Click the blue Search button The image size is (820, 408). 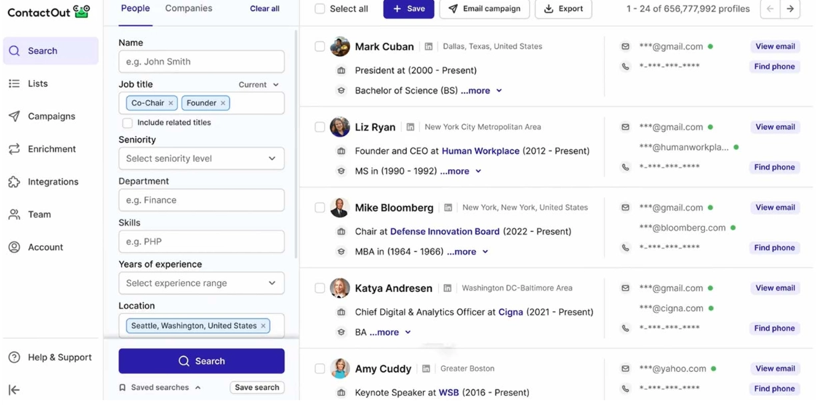point(201,362)
